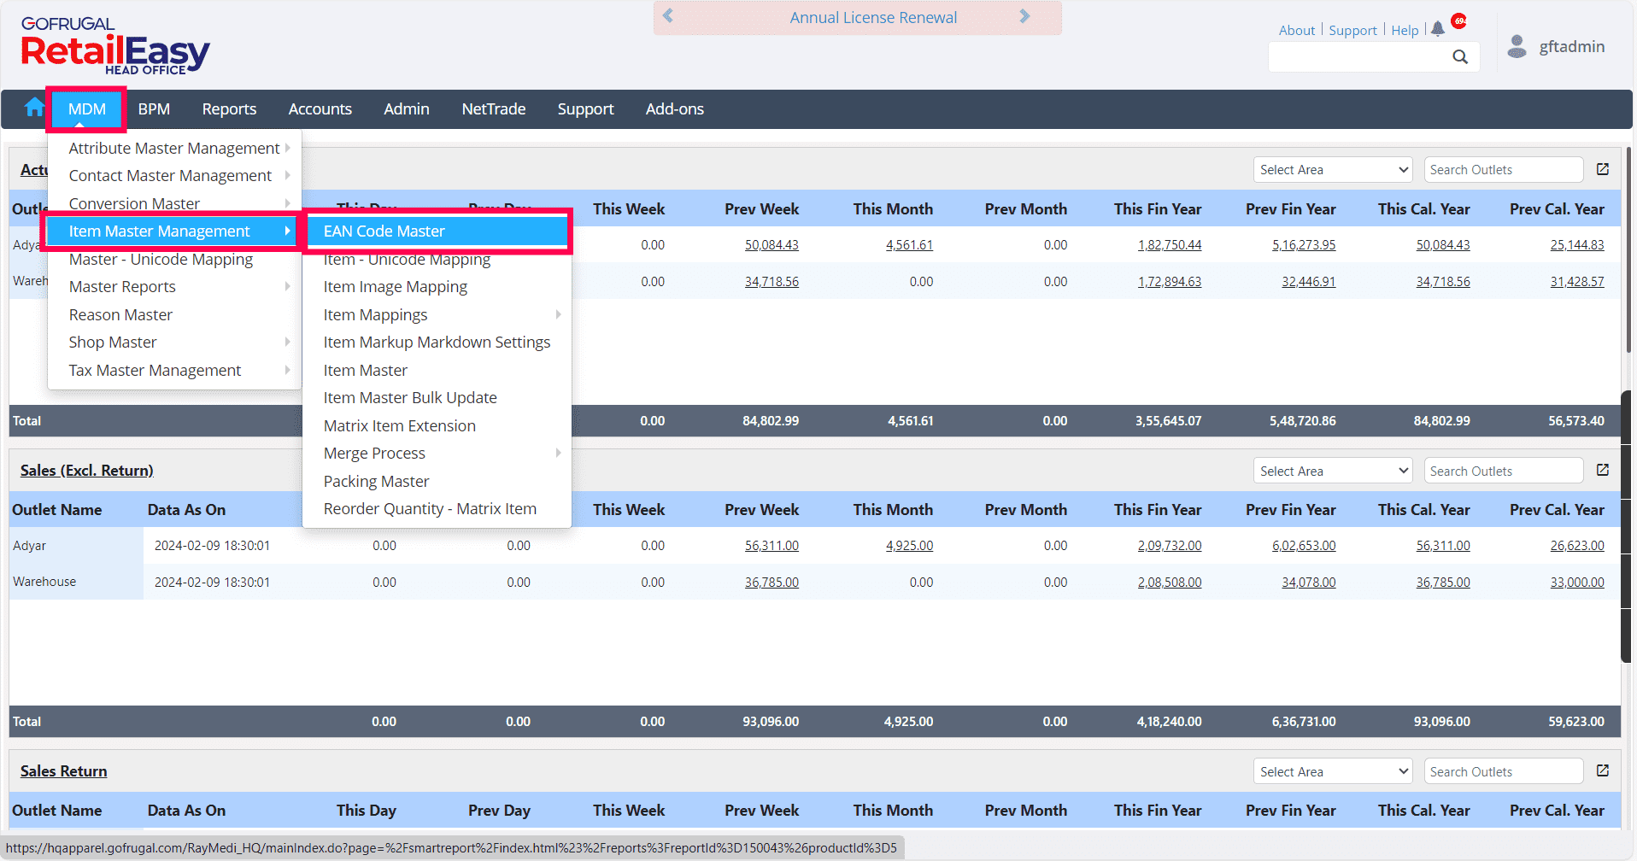Image resolution: width=1637 pixels, height=861 pixels.
Task: Open the Help link
Action: pos(1405,30)
